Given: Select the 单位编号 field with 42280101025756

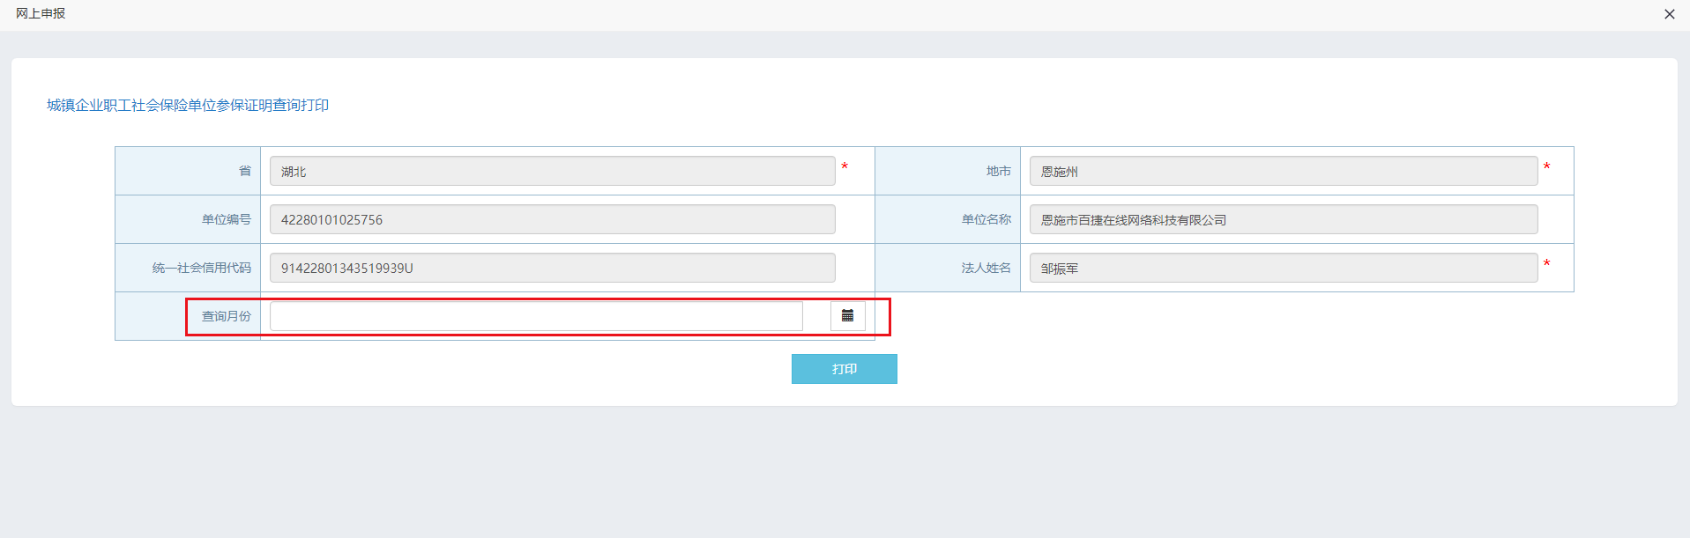Looking at the screenshot, I should click(552, 220).
